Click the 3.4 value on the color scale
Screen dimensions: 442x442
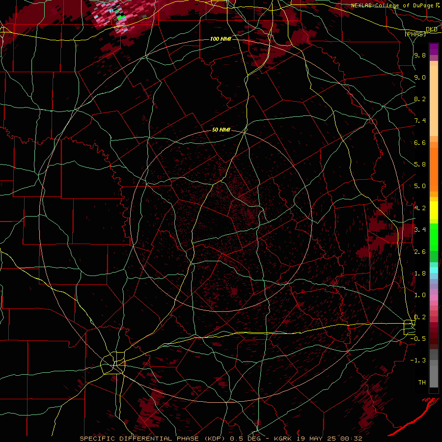(420, 230)
